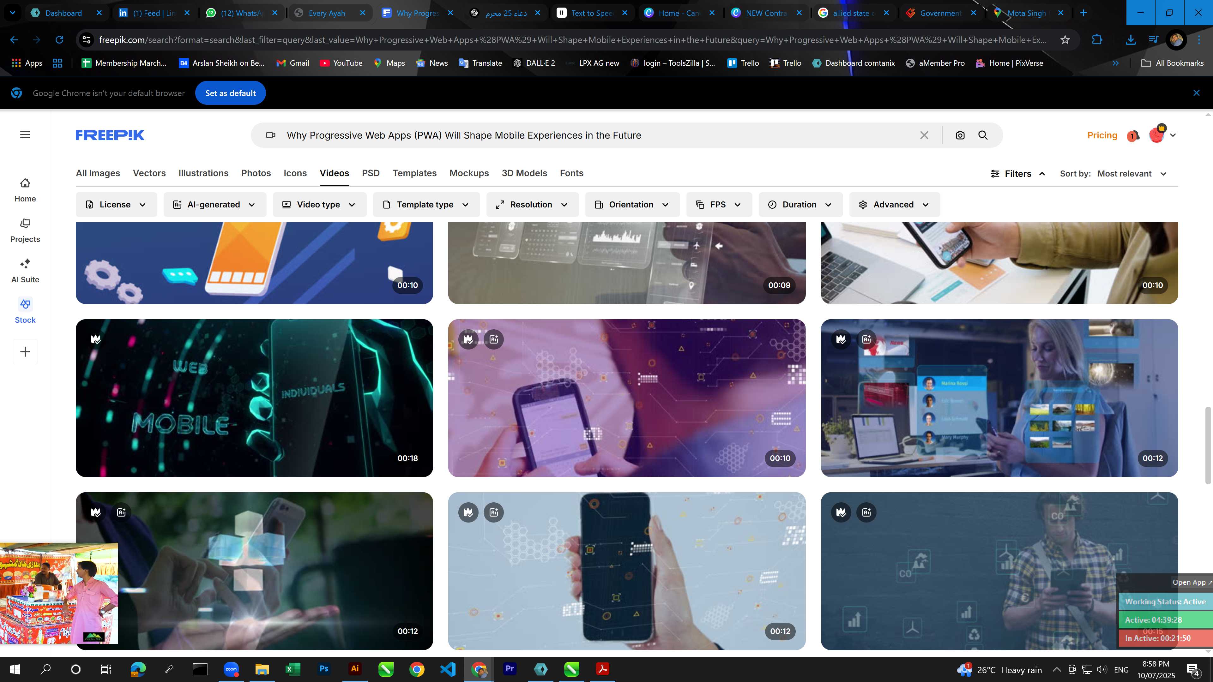Open Visual Studio Code from taskbar

pyautogui.click(x=448, y=669)
